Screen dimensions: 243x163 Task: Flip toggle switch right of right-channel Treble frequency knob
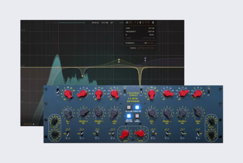208,91
